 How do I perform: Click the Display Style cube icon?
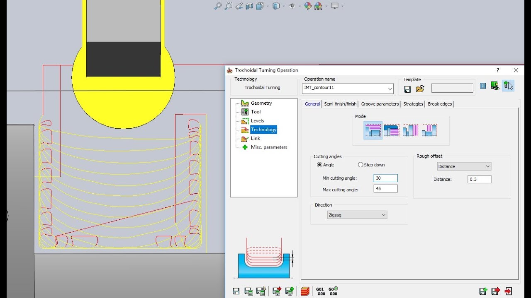coord(276,6)
